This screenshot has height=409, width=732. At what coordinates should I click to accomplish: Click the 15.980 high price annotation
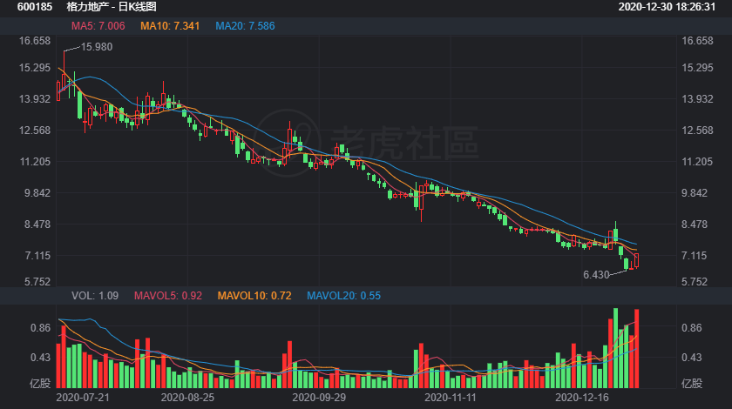coord(96,47)
